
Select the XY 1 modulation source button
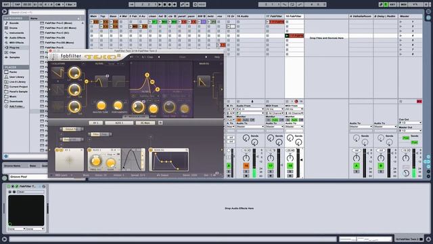click(95, 123)
